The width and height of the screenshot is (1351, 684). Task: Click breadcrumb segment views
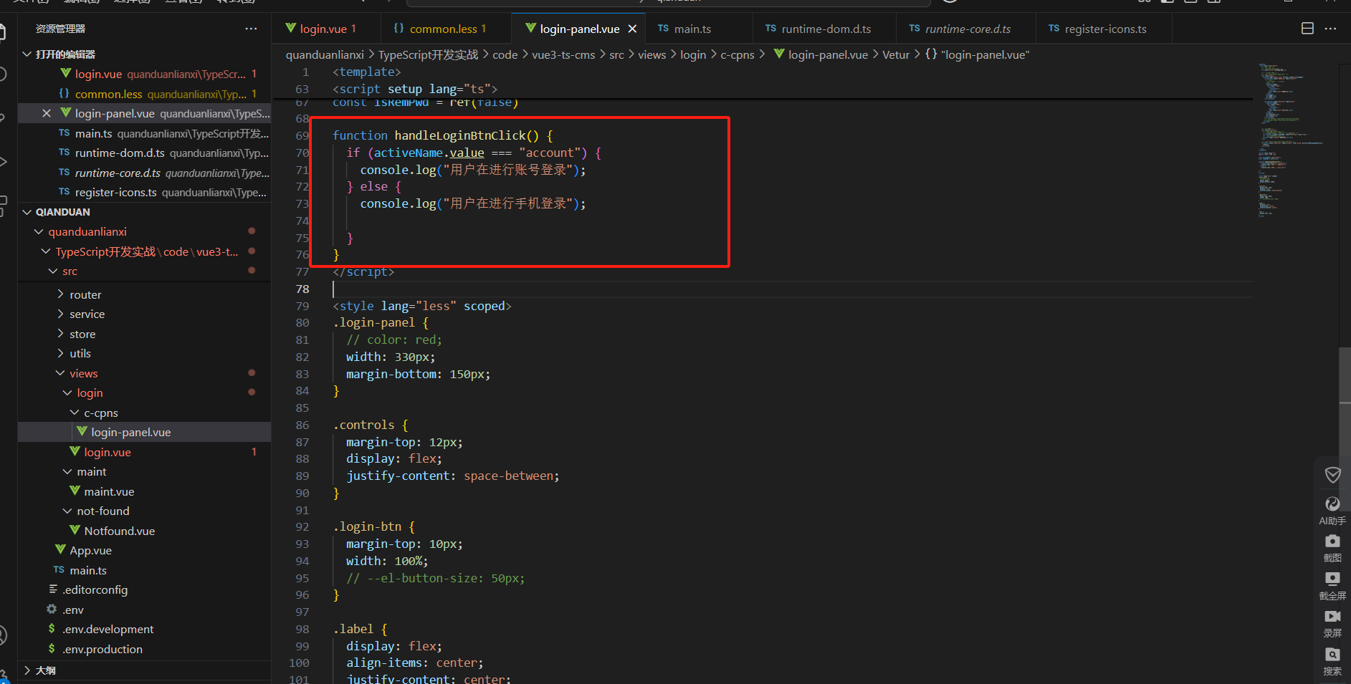pyautogui.click(x=652, y=54)
